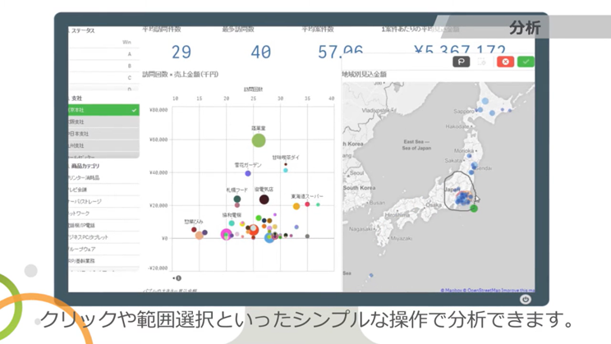Image resolution: width=611 pixels, height=344 pixels.
Task: Click Sendai label on map
Action: point(484,168)
